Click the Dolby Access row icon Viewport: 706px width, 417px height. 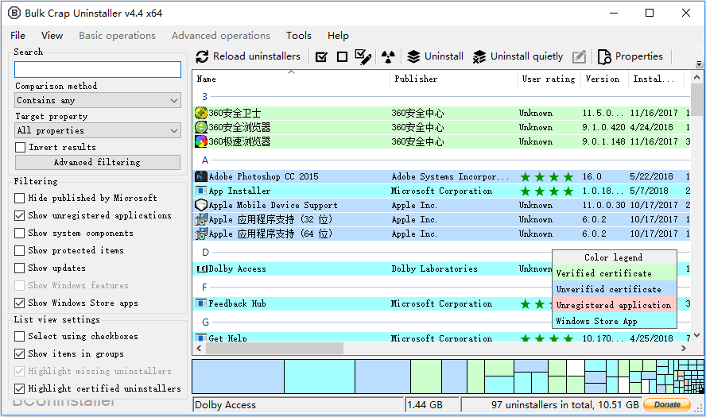click(x=202, y=269)
